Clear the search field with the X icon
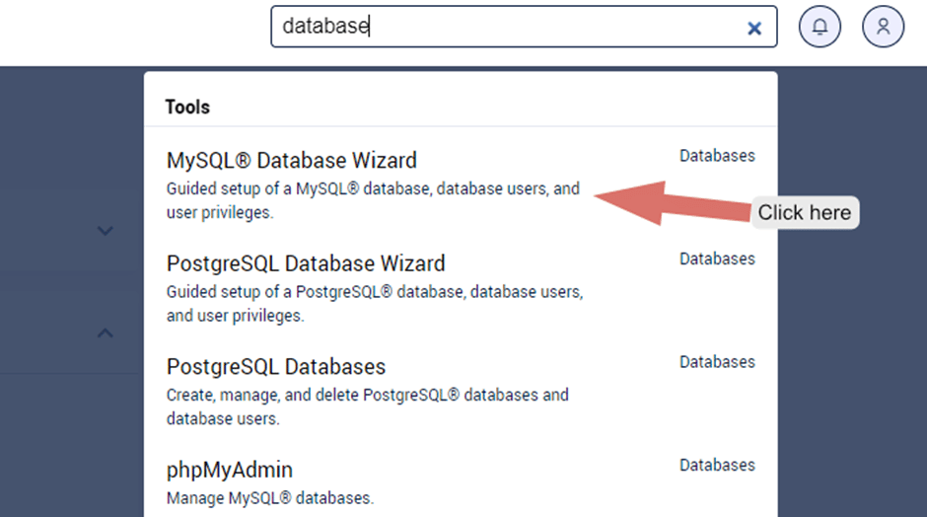This screenshot has height=517, width=927. coord(753,28)
